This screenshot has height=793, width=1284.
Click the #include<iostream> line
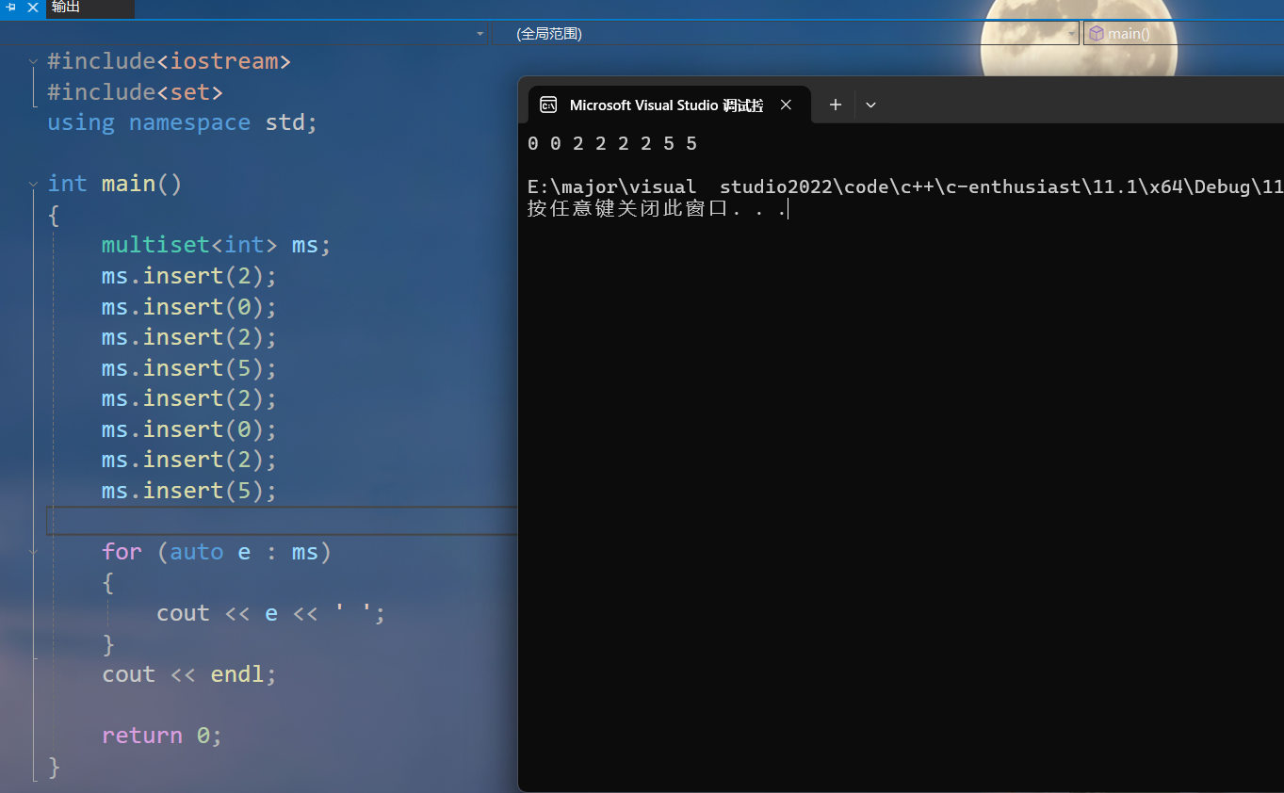pos(170,61)
